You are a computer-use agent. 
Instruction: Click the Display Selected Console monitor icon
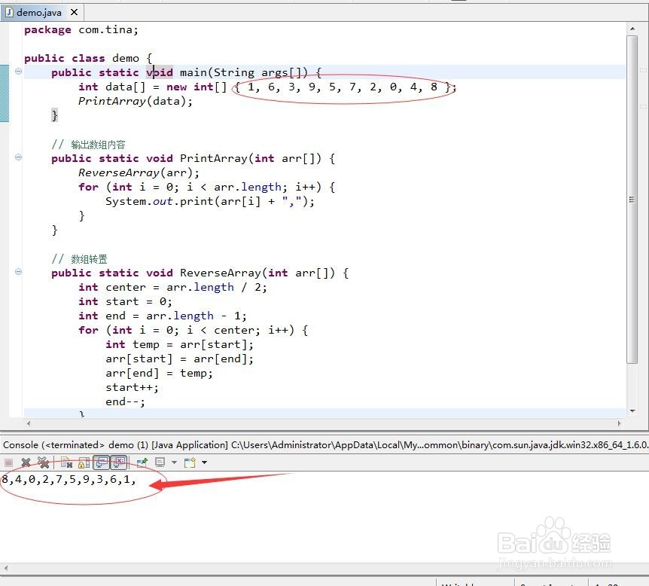160,462
